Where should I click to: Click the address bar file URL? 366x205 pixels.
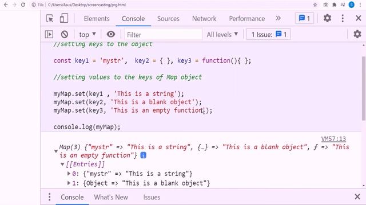(x=87, y=5)
